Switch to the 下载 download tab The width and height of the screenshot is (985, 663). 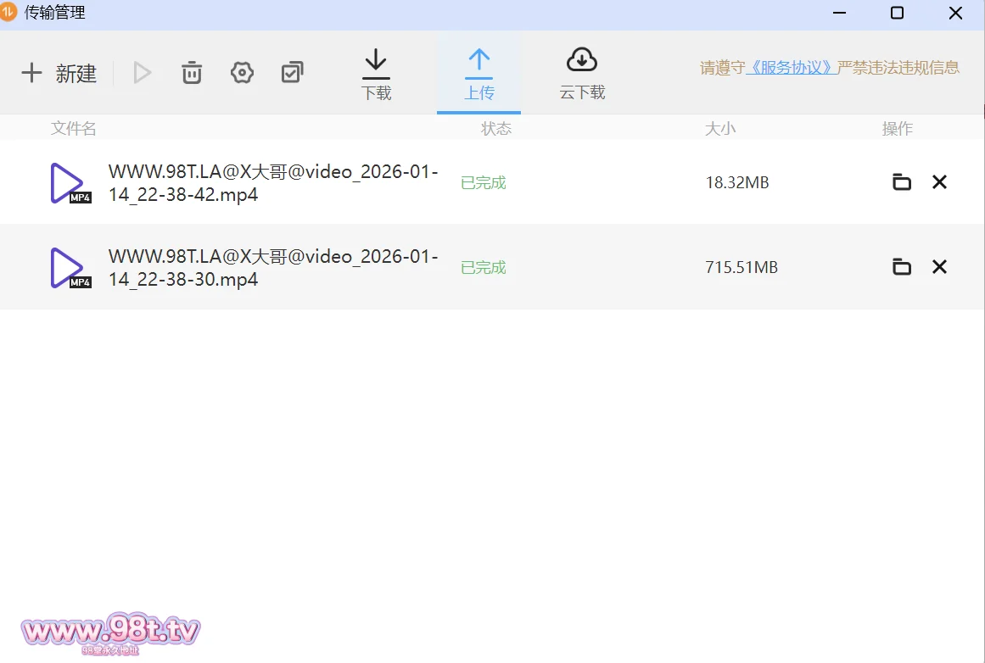(x=376, y=75)
